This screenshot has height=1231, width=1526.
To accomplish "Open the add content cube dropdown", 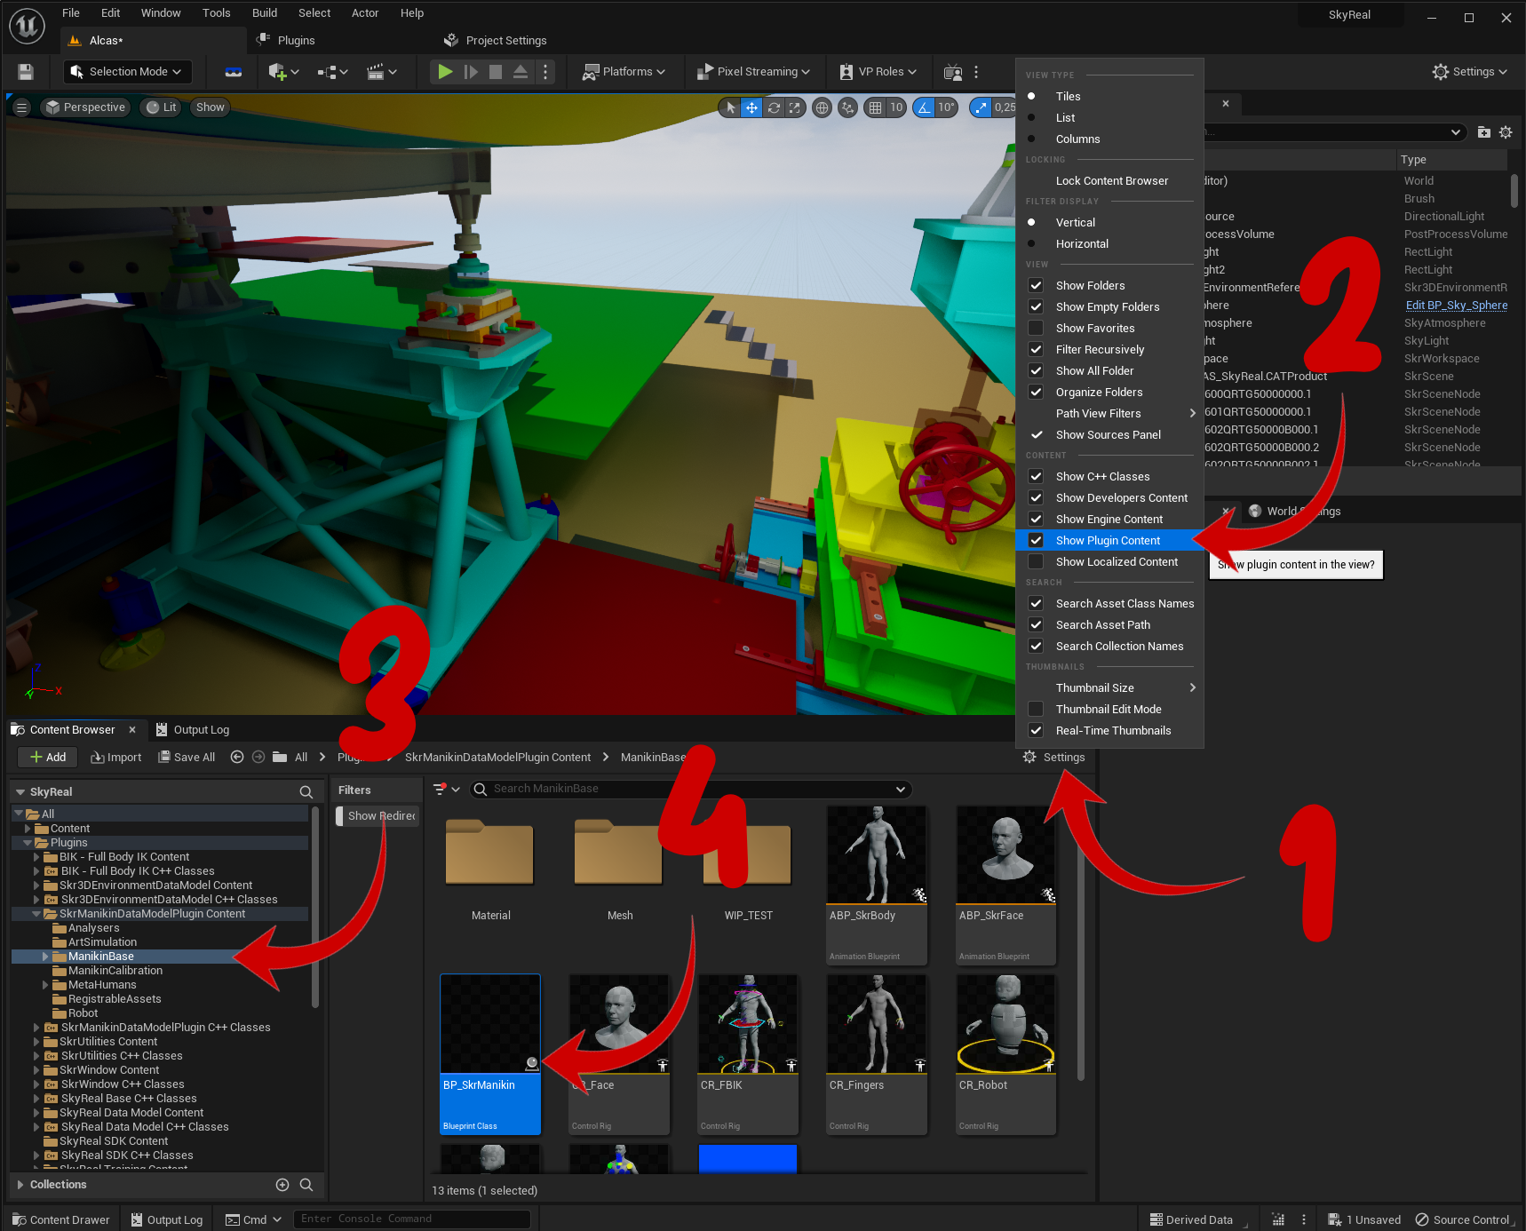I will pos(283,72).
